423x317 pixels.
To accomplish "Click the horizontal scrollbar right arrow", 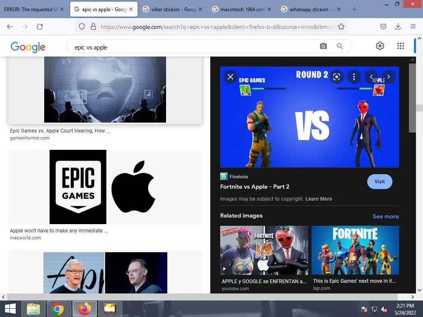I will (x=413, y=297).
